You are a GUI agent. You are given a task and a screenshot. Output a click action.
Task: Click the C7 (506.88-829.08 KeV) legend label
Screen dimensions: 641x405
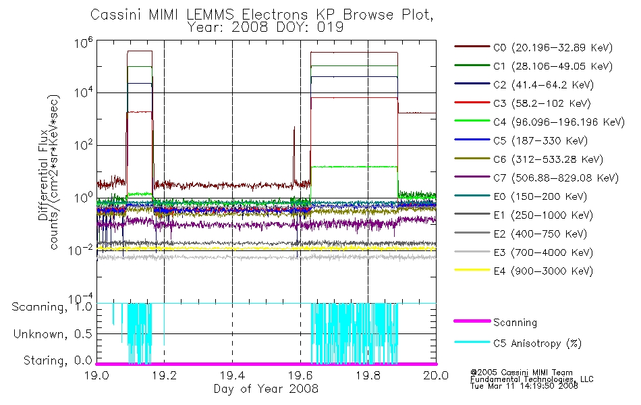coord(556,178)
